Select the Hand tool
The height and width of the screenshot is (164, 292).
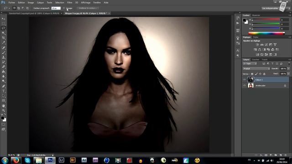click(x=4, y=106)
